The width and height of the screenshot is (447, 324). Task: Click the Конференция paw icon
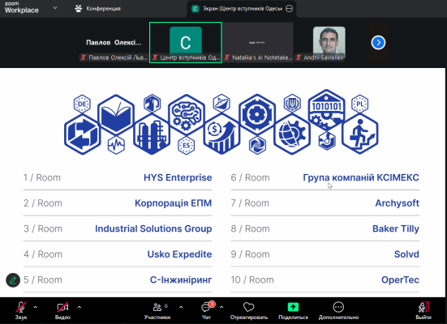click(78, 9)
